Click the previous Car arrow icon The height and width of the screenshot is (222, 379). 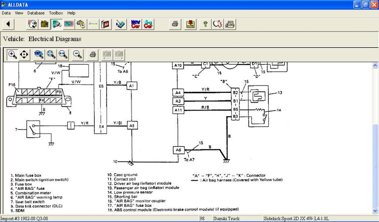coord(148,24)
